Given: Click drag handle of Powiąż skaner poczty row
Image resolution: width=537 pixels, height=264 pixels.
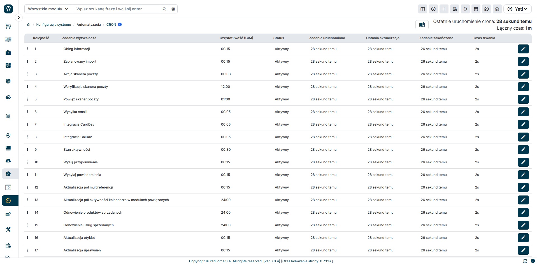Looking at the screenshot, I should coord(27,99).
